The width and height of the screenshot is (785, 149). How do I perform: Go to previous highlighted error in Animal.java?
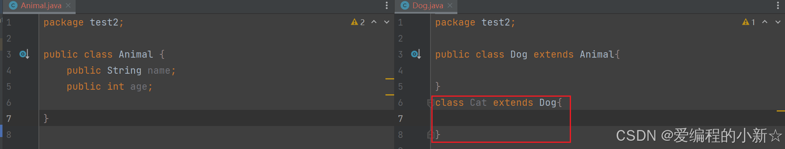[x=374, y=22]
